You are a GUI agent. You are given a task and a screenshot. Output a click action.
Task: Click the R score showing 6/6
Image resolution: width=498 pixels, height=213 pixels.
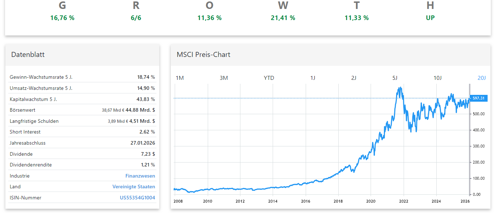[x=136, y=11]
